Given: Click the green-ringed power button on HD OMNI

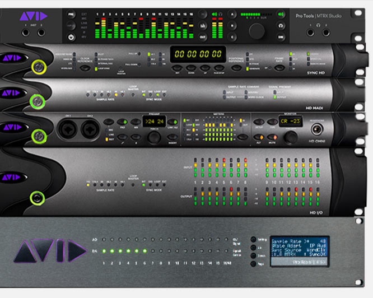Looking at the screenshot, I should (x=39, y=136).
